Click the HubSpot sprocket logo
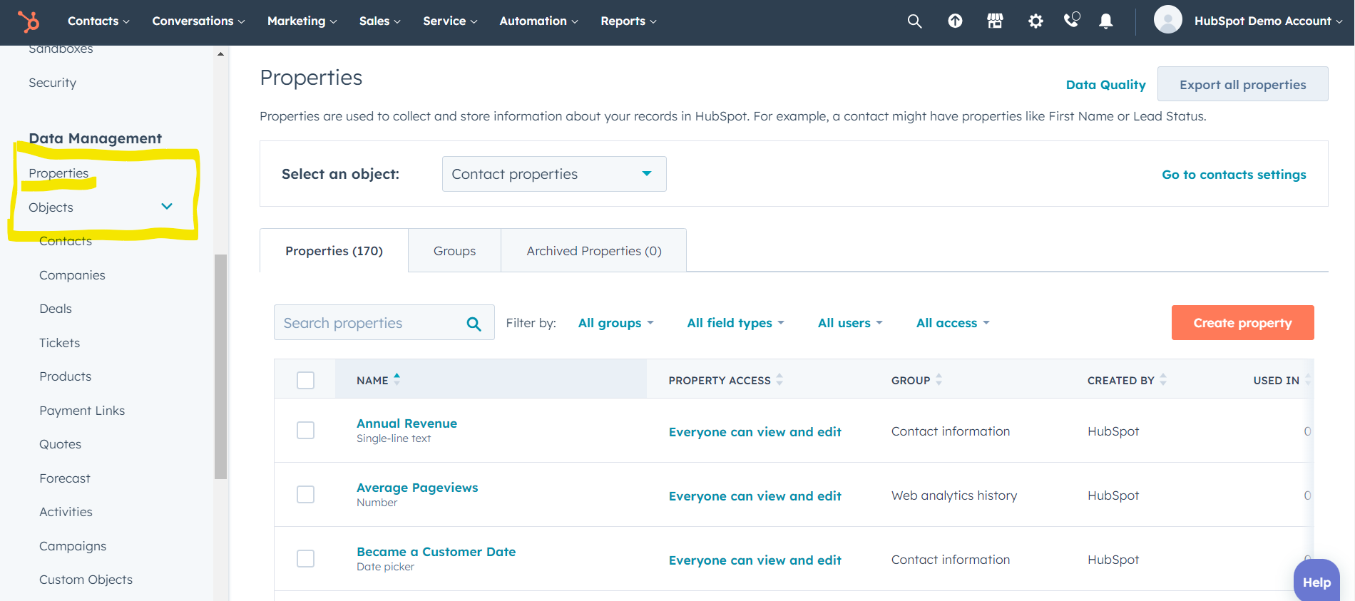The width and height of the screenshot is (1355, 601). (29, 21)
